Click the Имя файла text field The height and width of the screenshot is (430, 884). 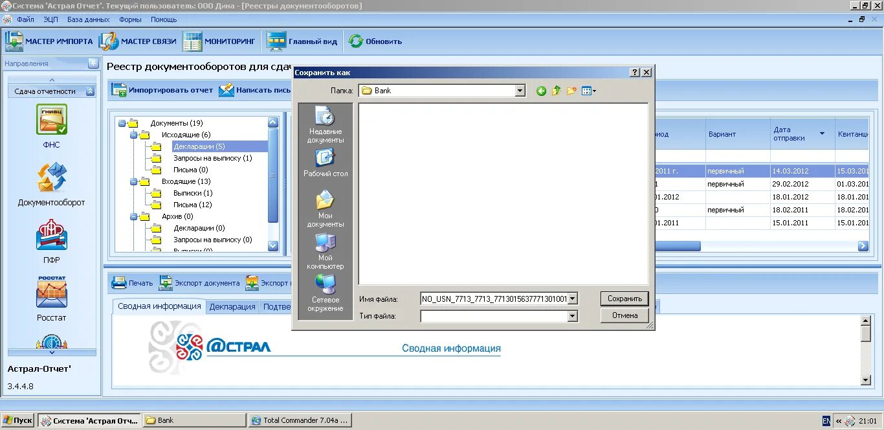pyautogui.click(x=494, y=299)
